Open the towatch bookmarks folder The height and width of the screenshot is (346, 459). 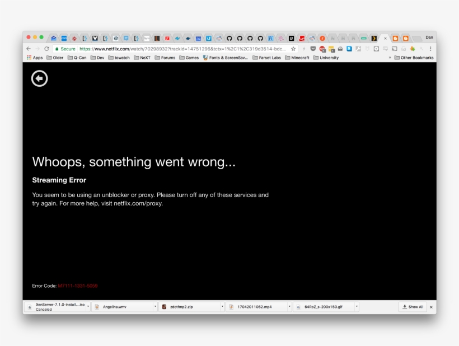(x=119, y=58)
